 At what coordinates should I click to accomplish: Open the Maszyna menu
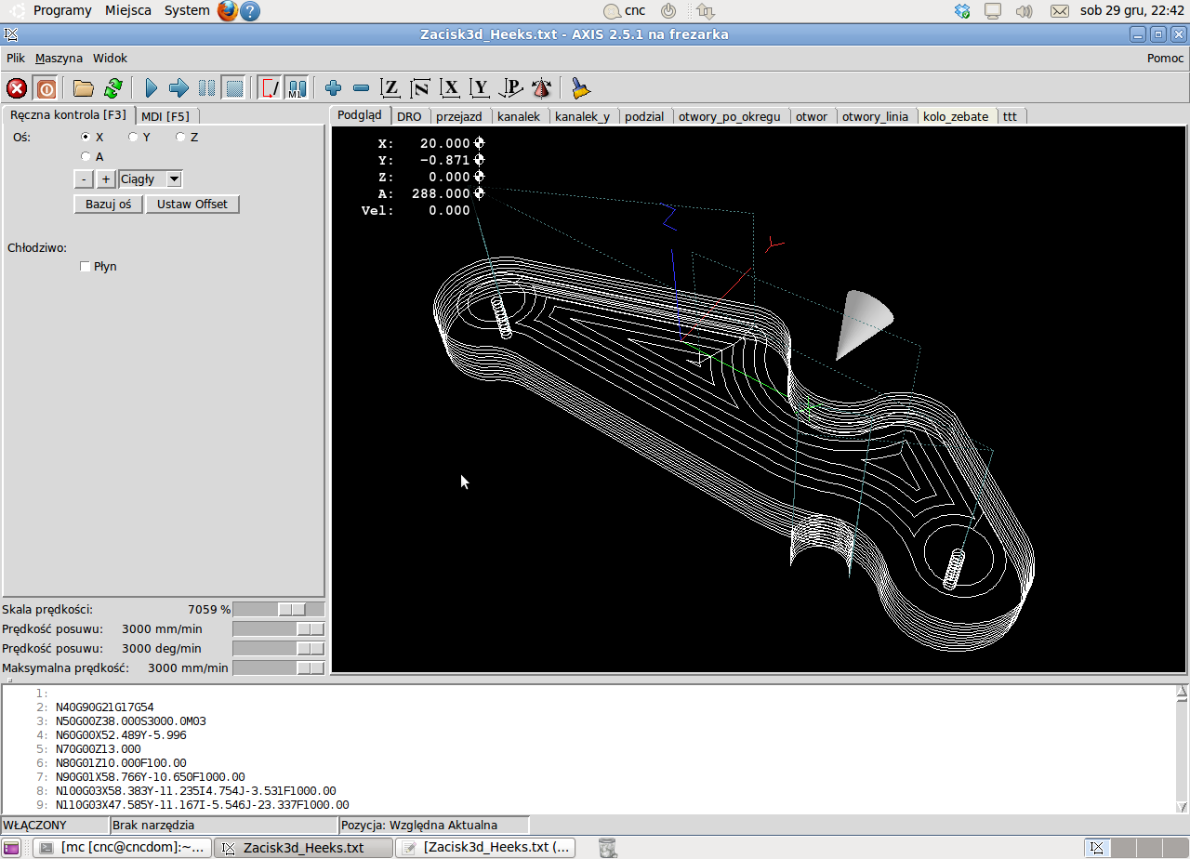59,58
